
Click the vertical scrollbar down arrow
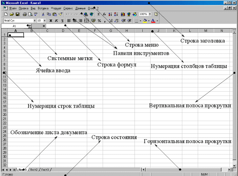click(x=234, y=166)
